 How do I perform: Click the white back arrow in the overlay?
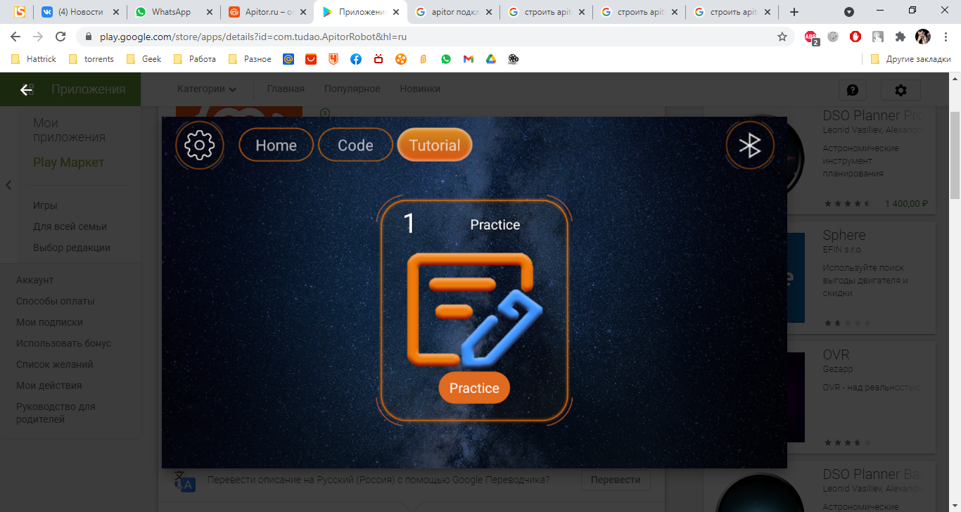[x=27, y=89]
